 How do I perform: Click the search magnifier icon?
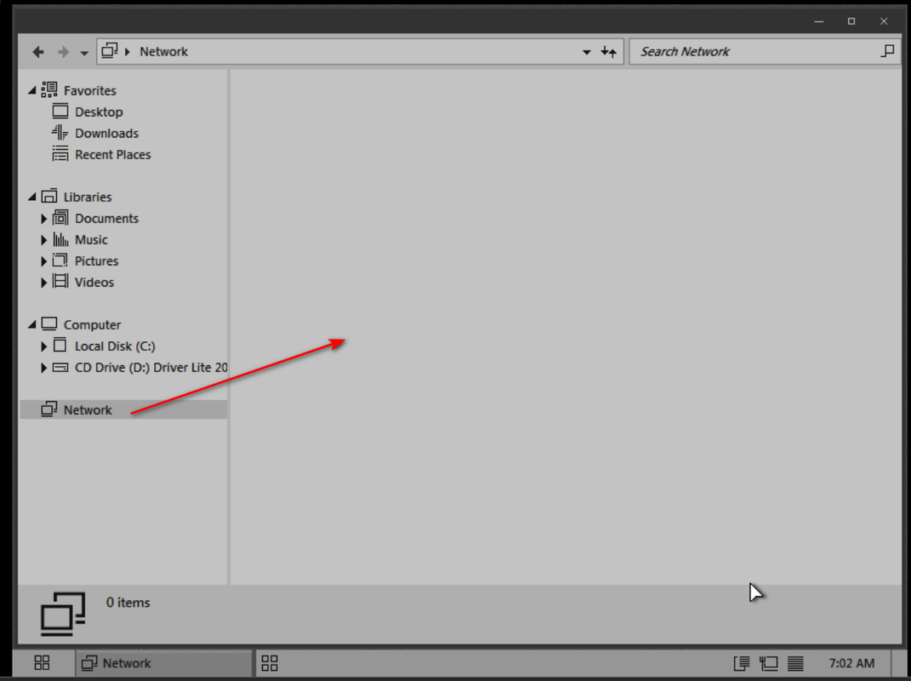point(887,51)
